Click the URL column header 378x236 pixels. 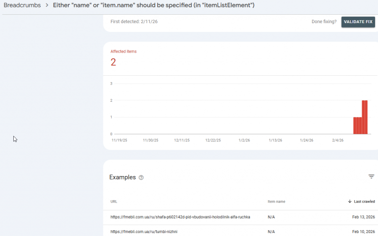(x=114, y=202)
